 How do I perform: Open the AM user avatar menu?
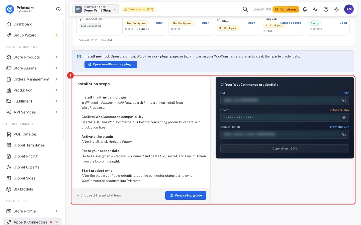click(x=349, y=9)
